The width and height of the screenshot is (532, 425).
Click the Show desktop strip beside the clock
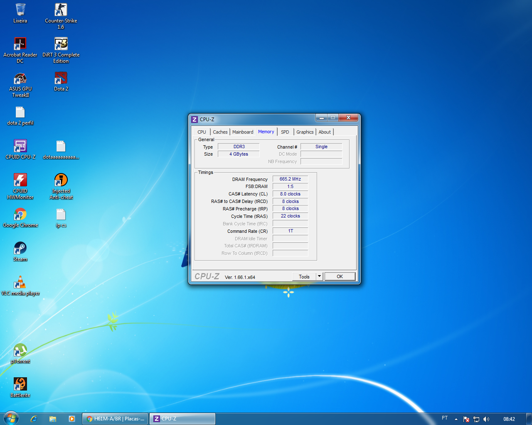click(529, 419)
